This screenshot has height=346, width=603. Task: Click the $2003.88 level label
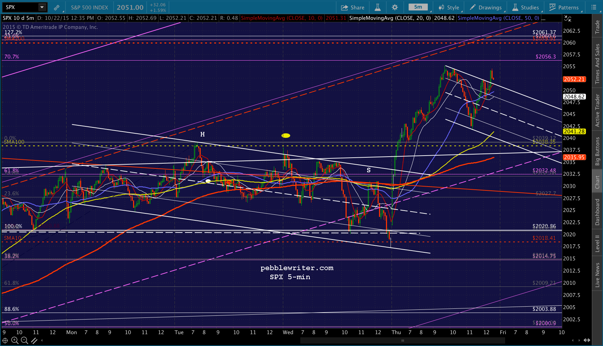[544, 309]
